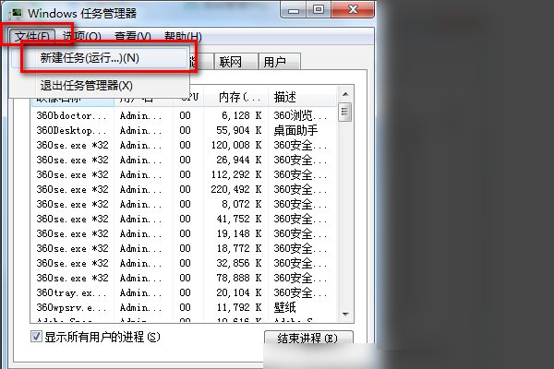Click the 桌面助手 description cell

295,130
